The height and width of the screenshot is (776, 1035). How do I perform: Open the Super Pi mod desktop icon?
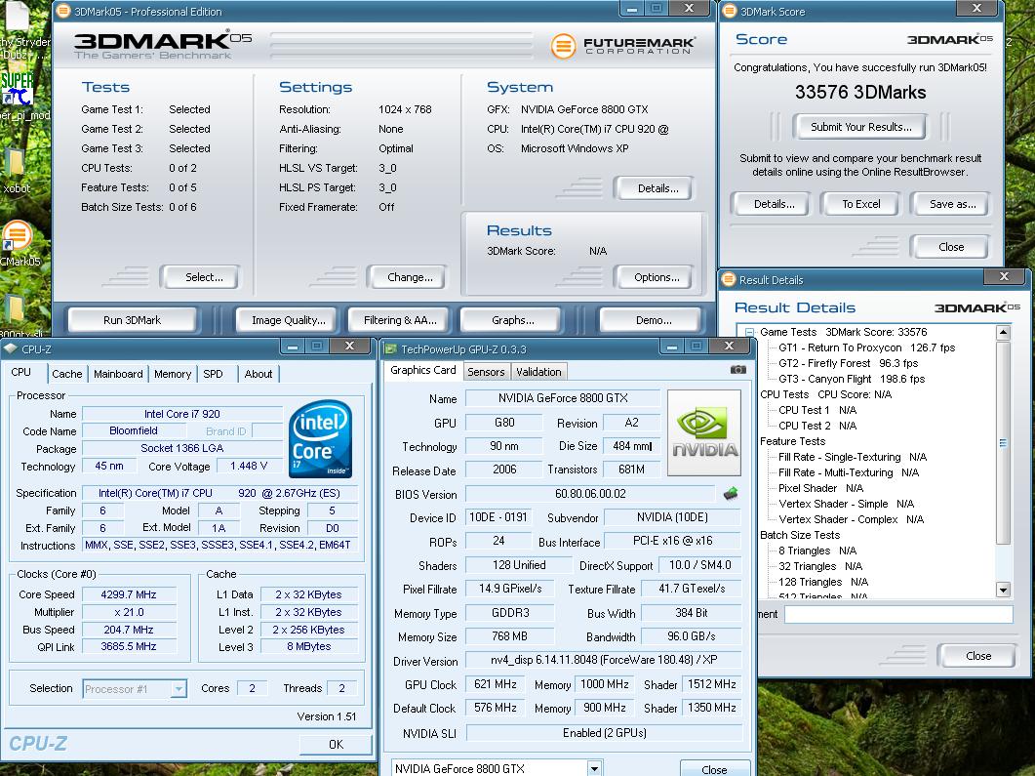click(x=18, y=89)
